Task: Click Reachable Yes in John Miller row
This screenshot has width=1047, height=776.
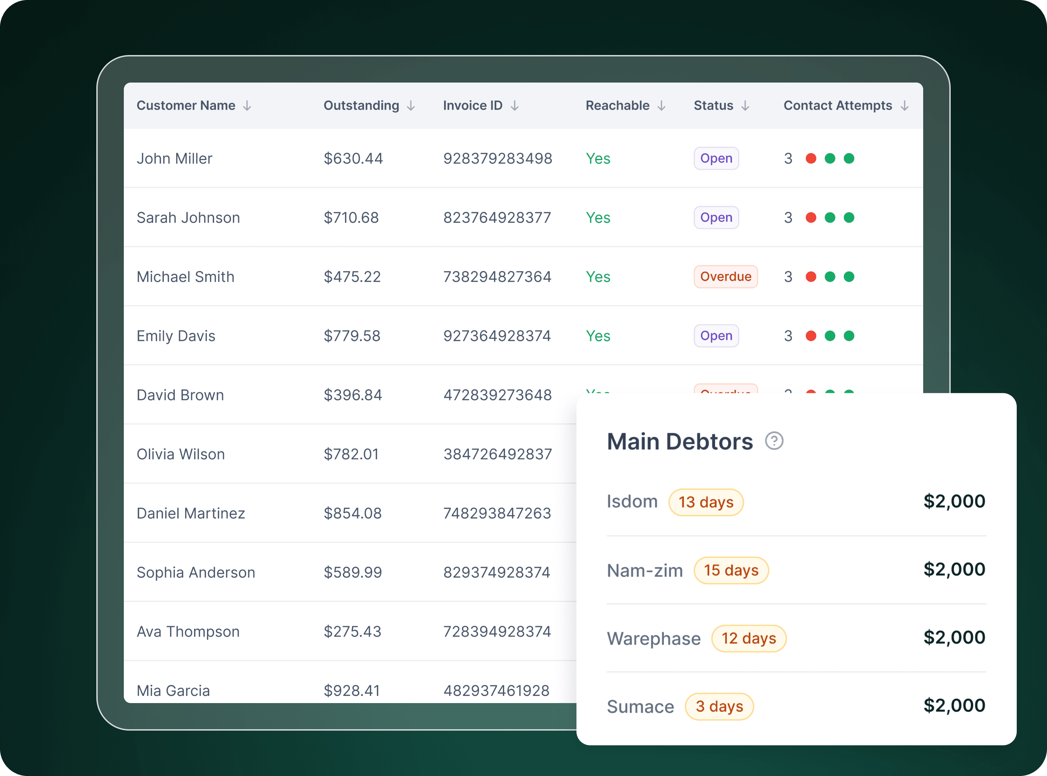Action: tap(598, 159)
